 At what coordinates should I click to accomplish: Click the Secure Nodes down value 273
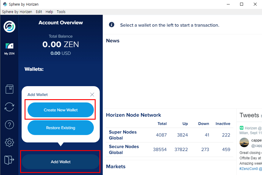click(205, 150)
